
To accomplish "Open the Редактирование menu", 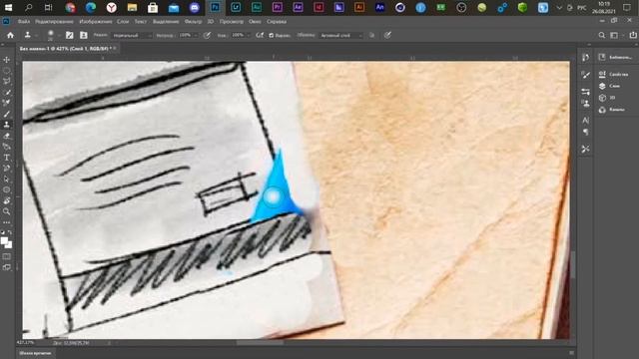I will [54, 22].
